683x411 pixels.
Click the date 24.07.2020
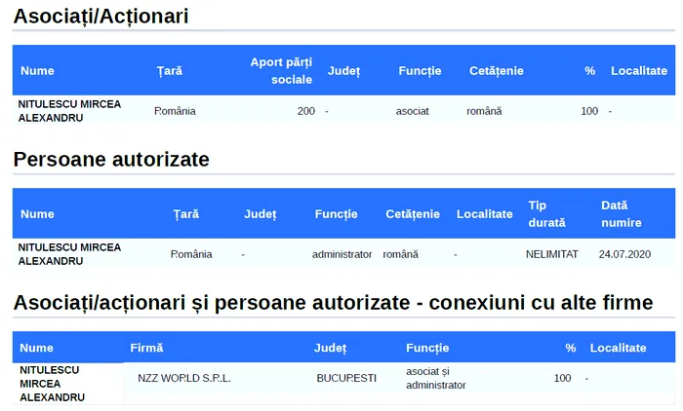(624, 254)
